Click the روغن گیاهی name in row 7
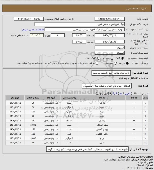The height and width of the screenshot is (170, 154). (x=102, y=130)
